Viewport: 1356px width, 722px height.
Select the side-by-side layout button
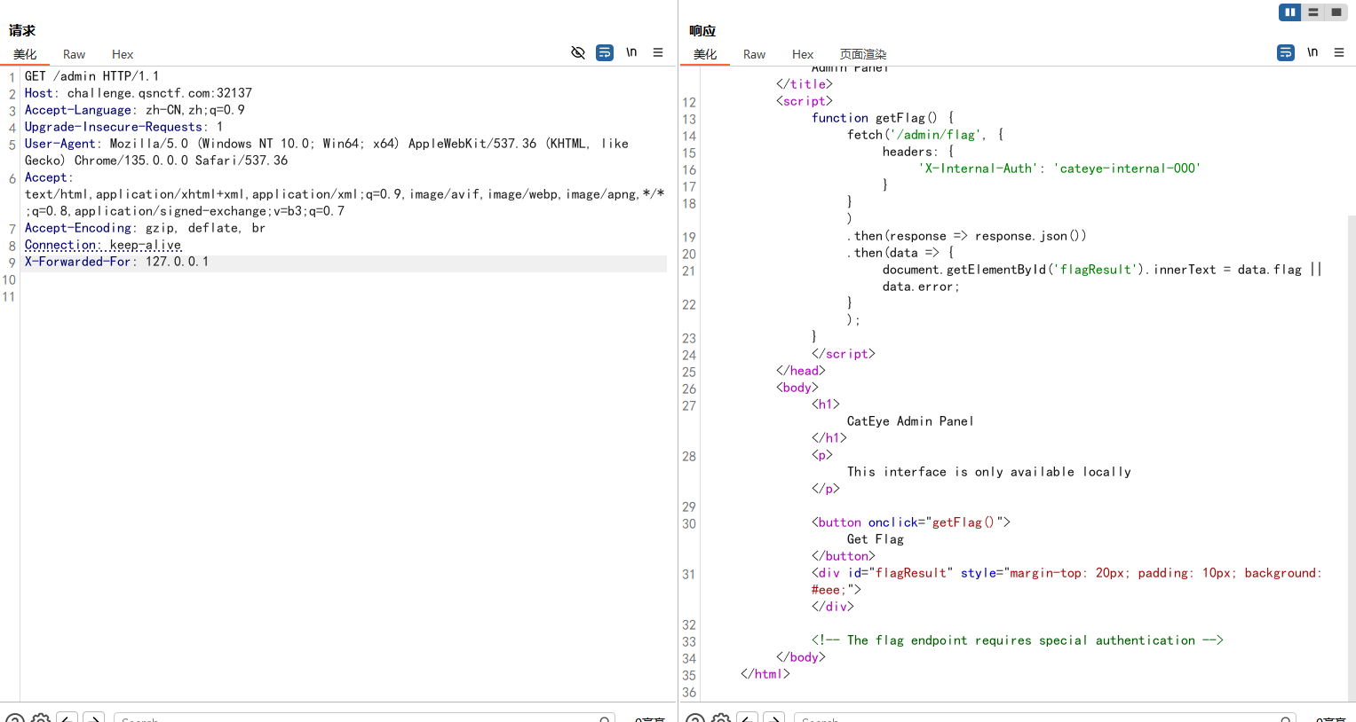(1290, 12)
